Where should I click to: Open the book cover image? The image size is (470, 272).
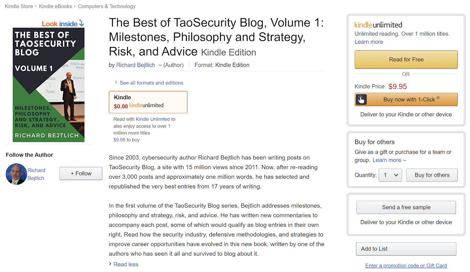(48, 85)
